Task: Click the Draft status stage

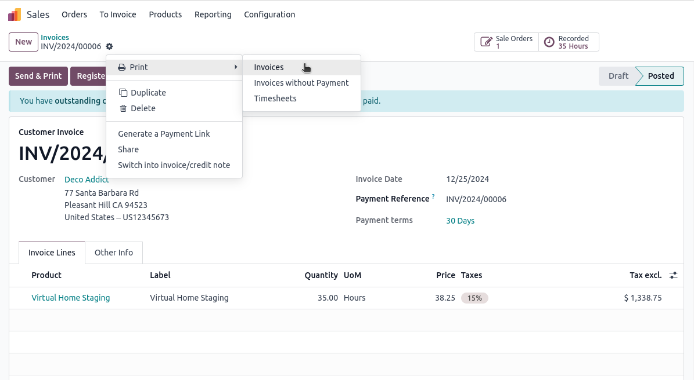Action: click(618, 76)
